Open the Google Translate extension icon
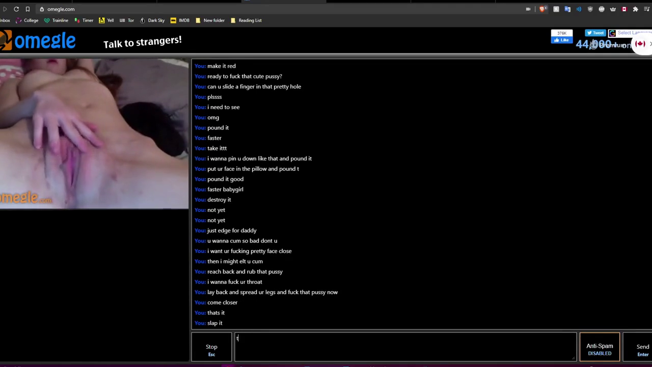This screenshot has height=367, width=652. 567,9
